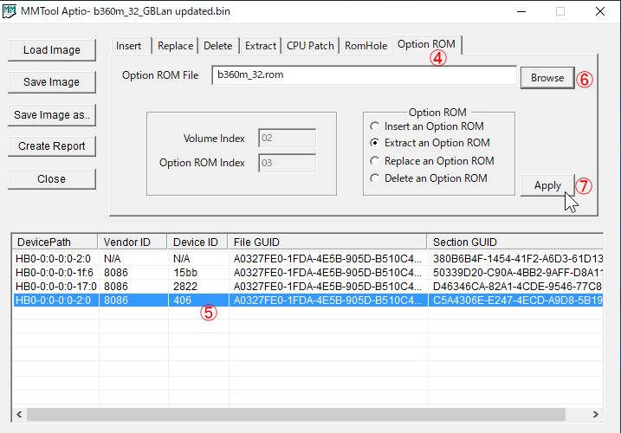Click the Option ROM File text field
This screenshot has height=433, width=621.
[x=364, y=75]
